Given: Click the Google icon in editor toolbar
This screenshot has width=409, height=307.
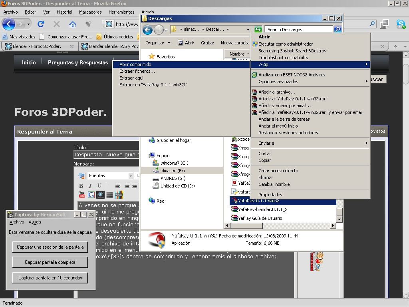Looking at the screenshot, I should pos(91,195).
